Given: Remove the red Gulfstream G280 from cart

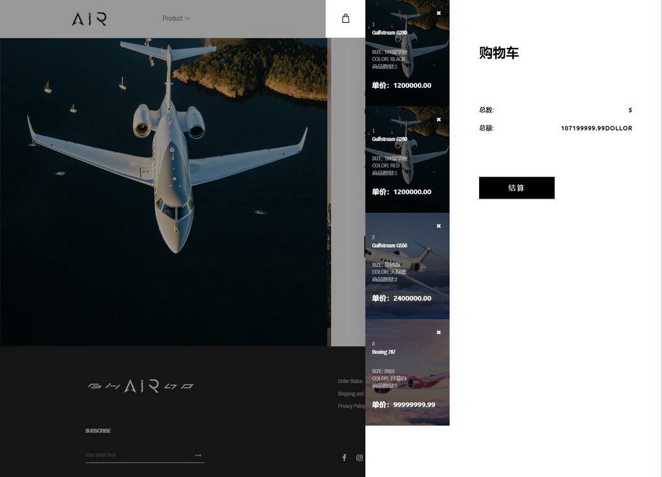Looking at the screenshot, I should click(x=438, y=120).
